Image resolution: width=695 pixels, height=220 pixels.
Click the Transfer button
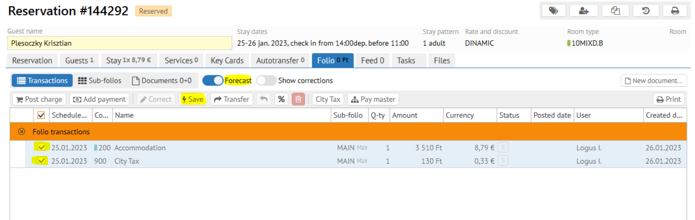pyautogui.click(x=232, y=99)
